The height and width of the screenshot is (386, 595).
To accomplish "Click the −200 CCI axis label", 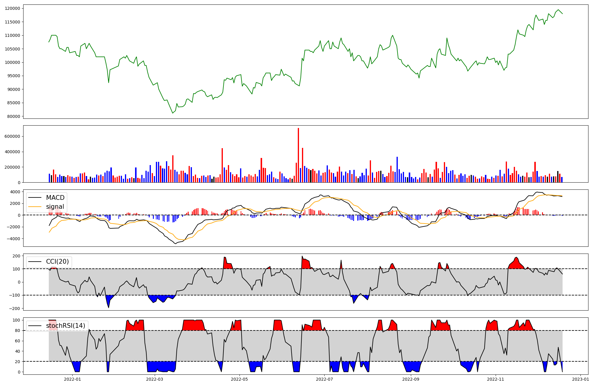I will (x=15, y=309).
